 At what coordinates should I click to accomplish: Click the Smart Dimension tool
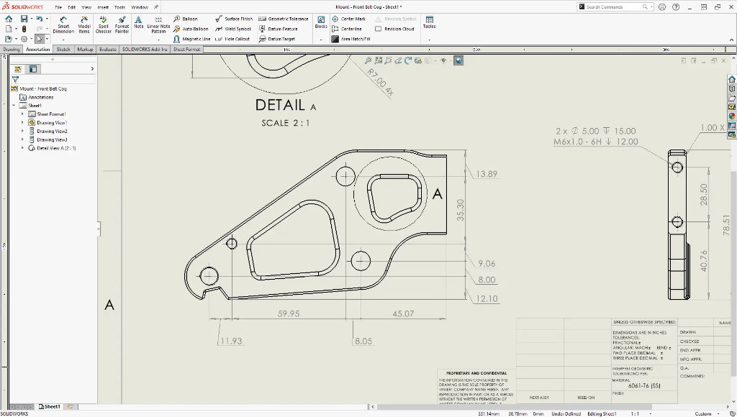(x=63, y=24)
